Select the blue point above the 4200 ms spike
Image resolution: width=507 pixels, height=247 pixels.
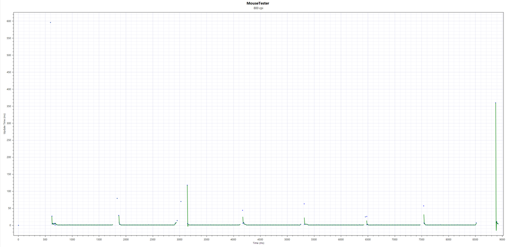pos(243,210)
